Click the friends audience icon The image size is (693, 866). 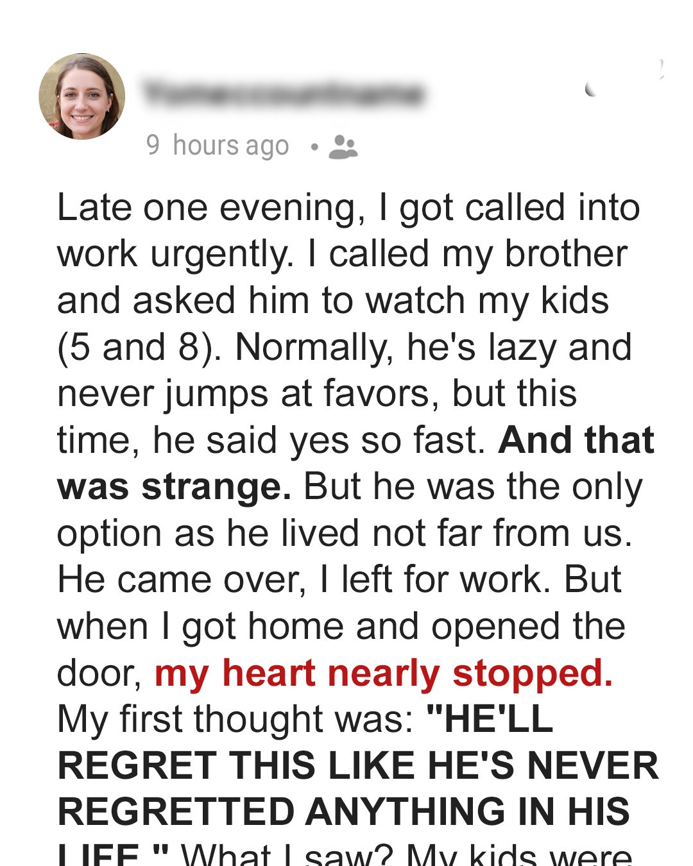tap(343, 146)
